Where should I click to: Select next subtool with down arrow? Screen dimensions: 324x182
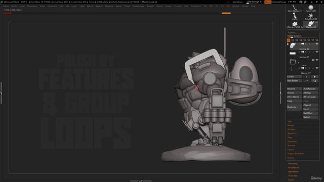(x=315, y=76)
